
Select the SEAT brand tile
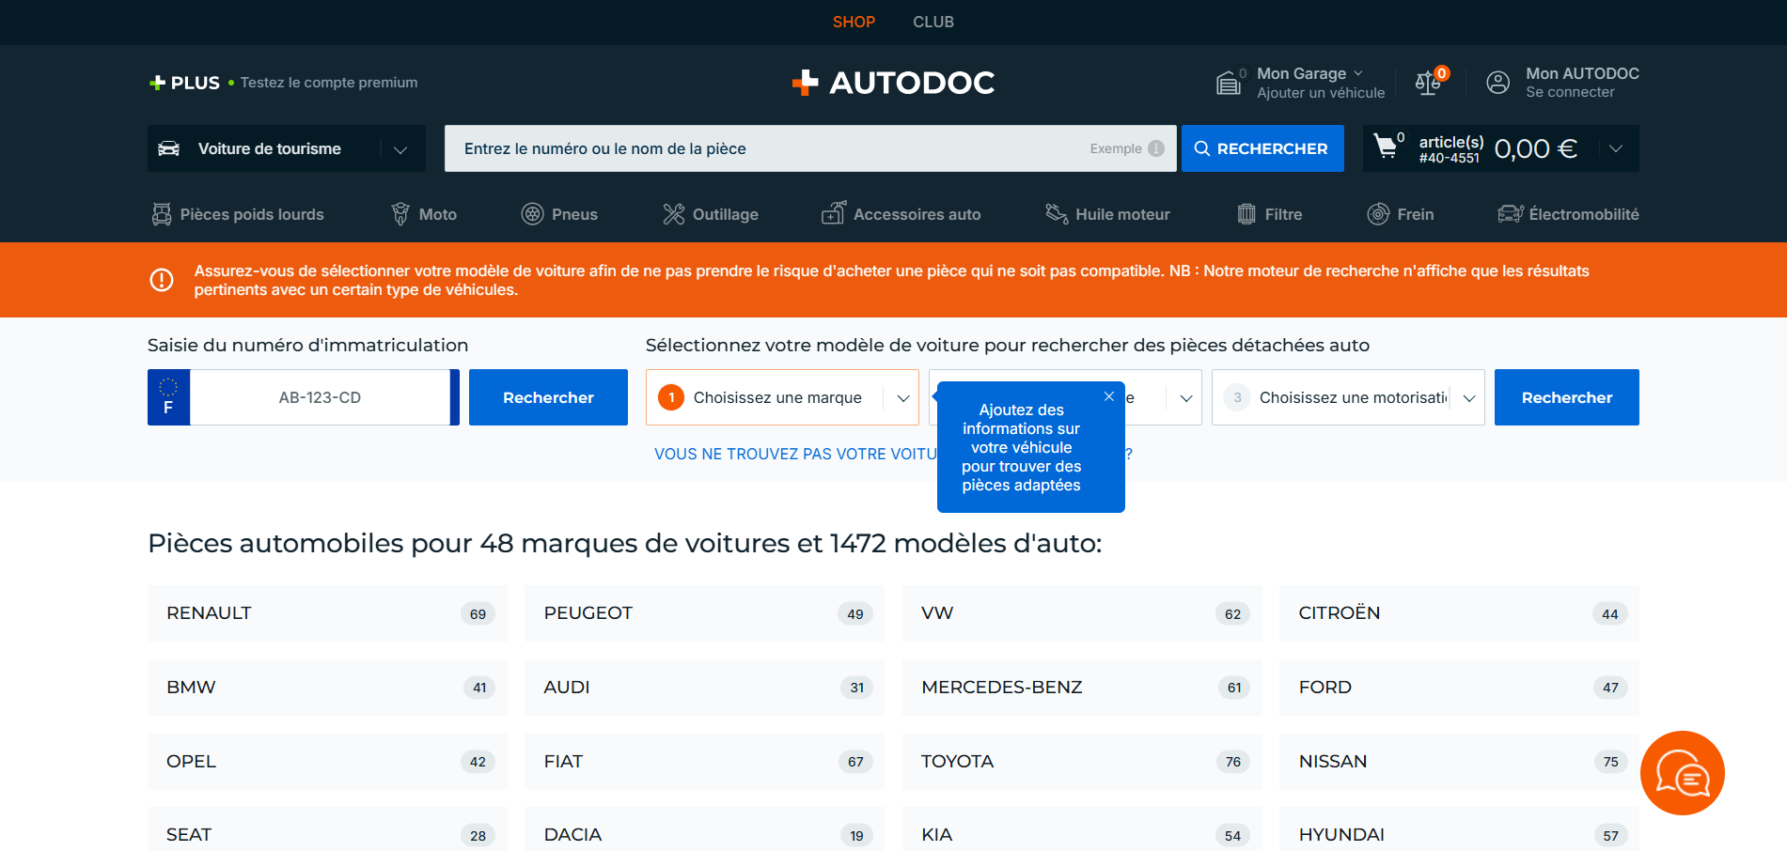[x=327, y=830]
